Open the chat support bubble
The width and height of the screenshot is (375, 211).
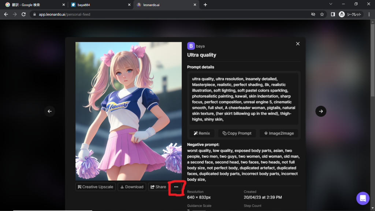tap(363, 198)
